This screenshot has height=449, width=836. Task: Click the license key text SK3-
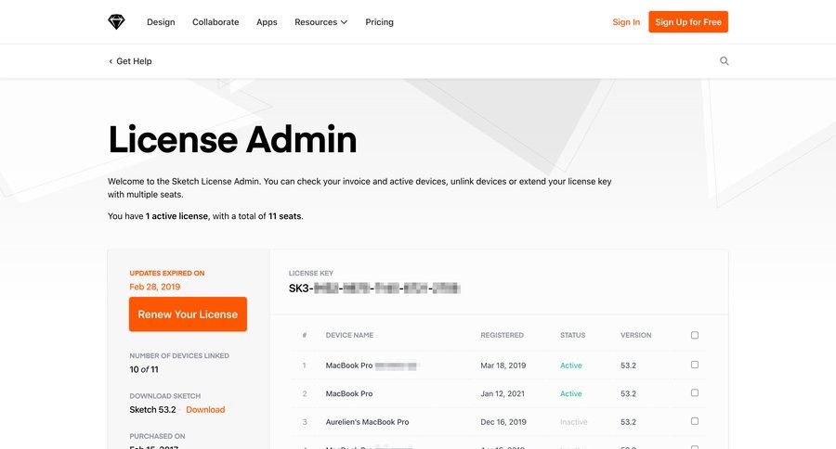tap(374, 289)
